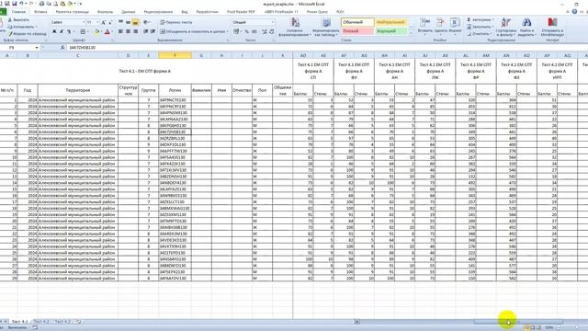Open Copy (Копировать) dropdown

tap(36, 27)
